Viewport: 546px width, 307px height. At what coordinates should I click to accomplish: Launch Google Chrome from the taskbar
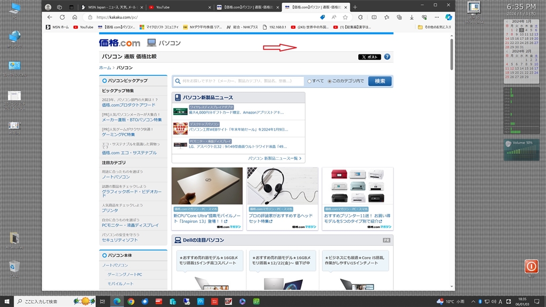click(131, 302)
